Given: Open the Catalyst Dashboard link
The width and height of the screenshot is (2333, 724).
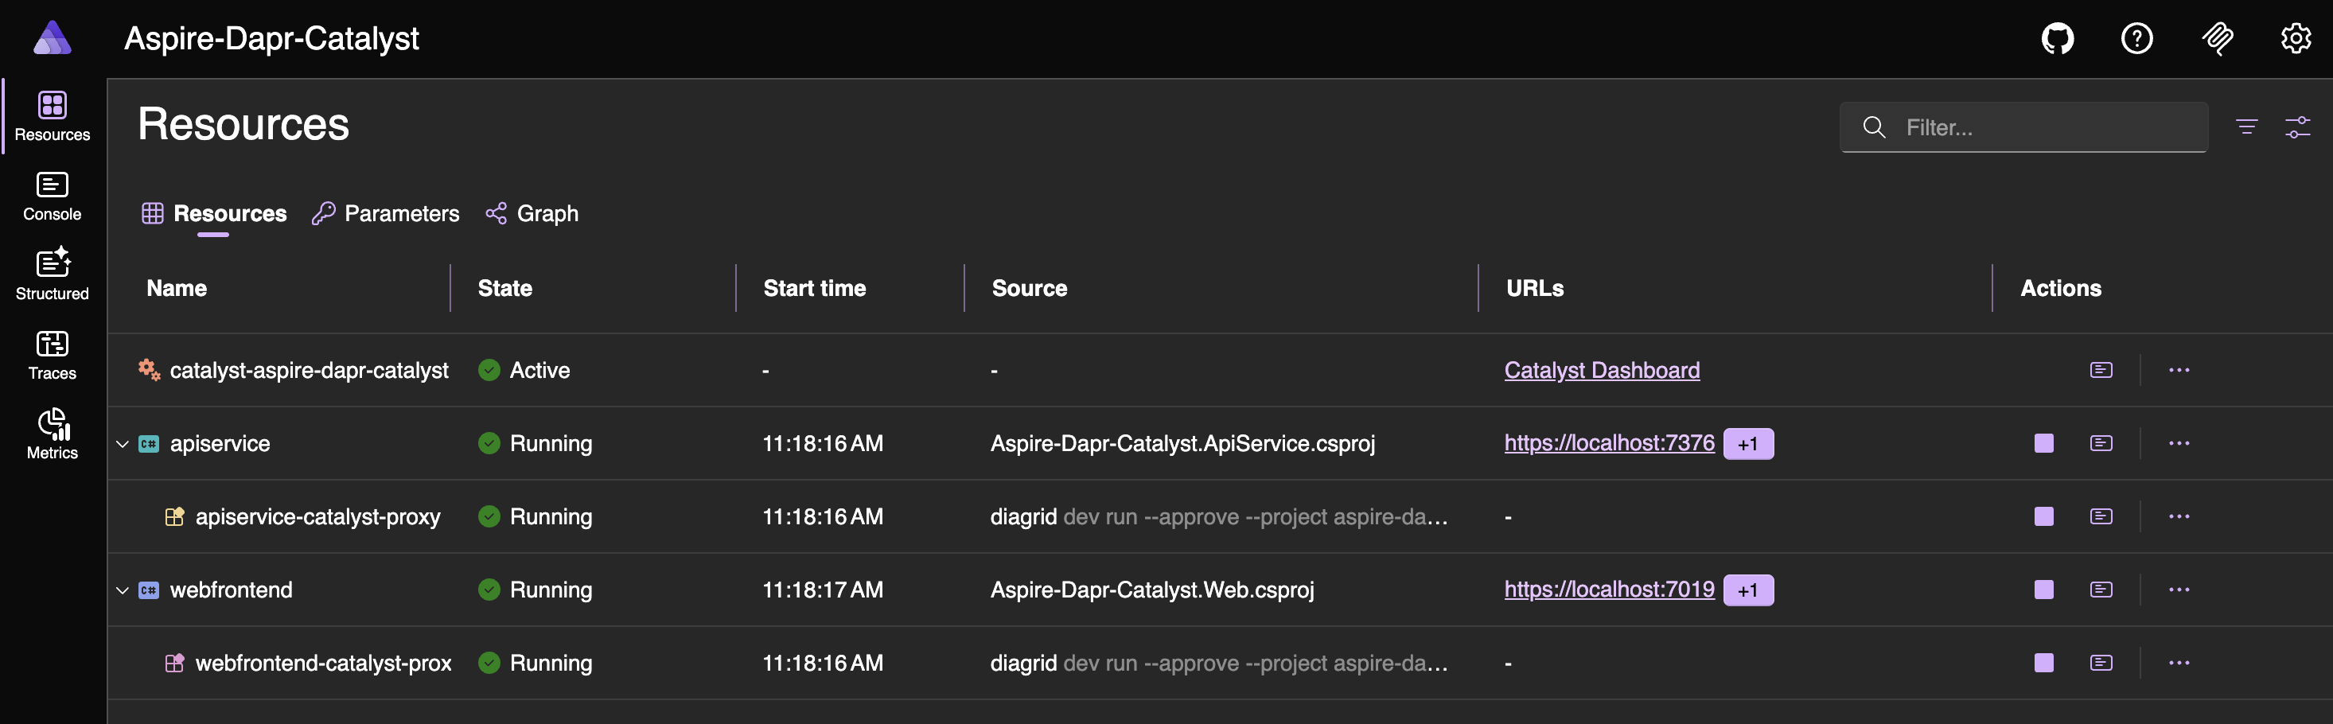Looking at the screenshot, I should coord(1601,370).
